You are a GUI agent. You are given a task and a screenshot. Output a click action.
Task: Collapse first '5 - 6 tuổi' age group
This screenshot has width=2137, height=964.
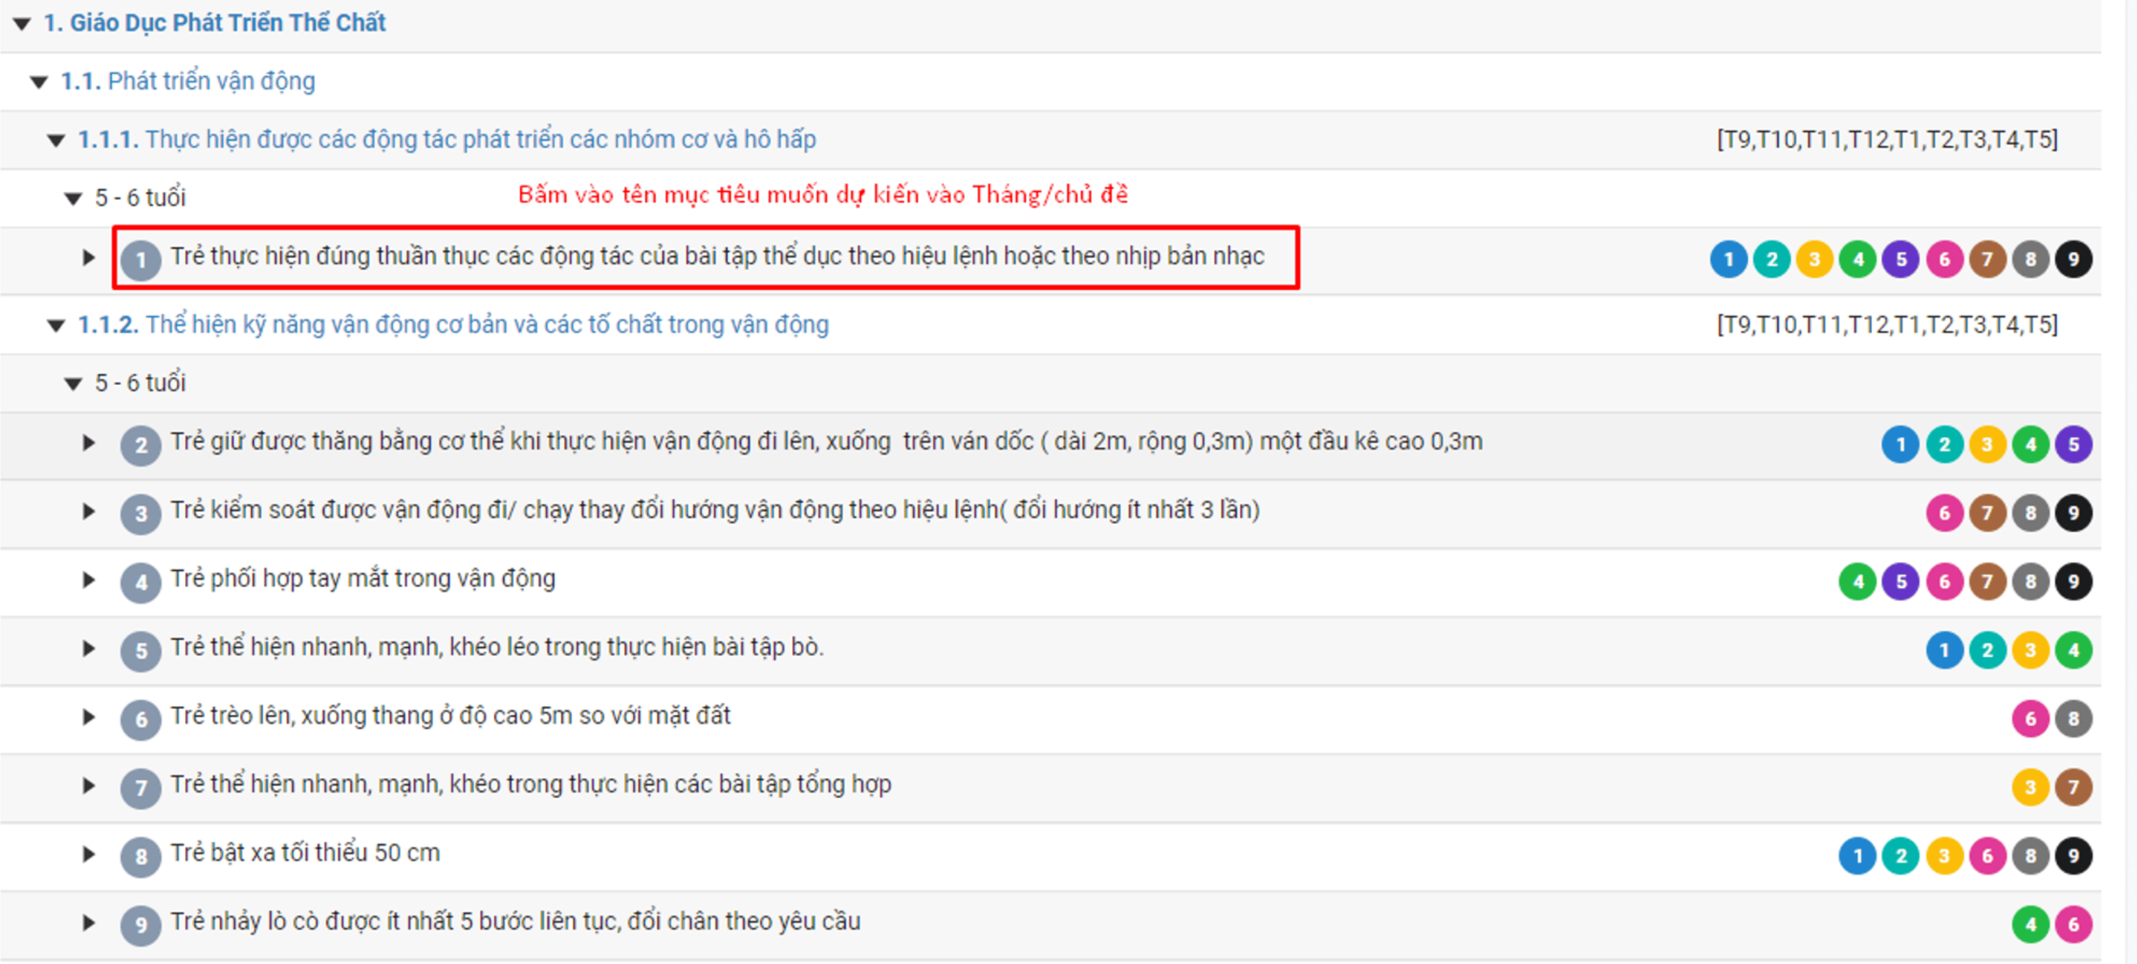click(x=73, y=199)
